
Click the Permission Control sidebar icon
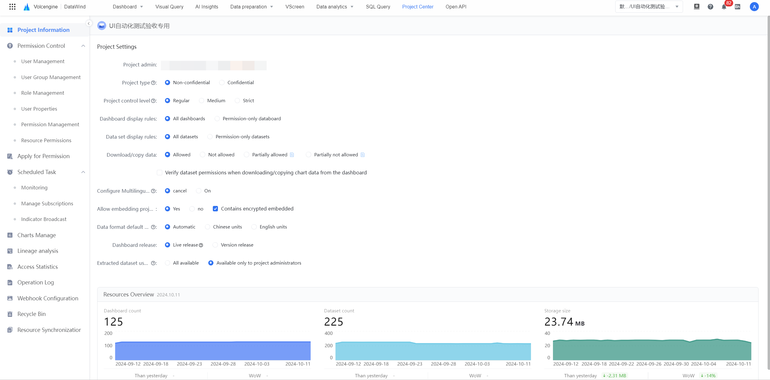click(x=10, y=46)
